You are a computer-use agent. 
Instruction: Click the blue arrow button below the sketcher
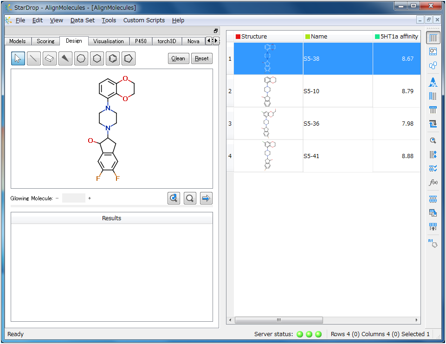[x=206, y=198]
